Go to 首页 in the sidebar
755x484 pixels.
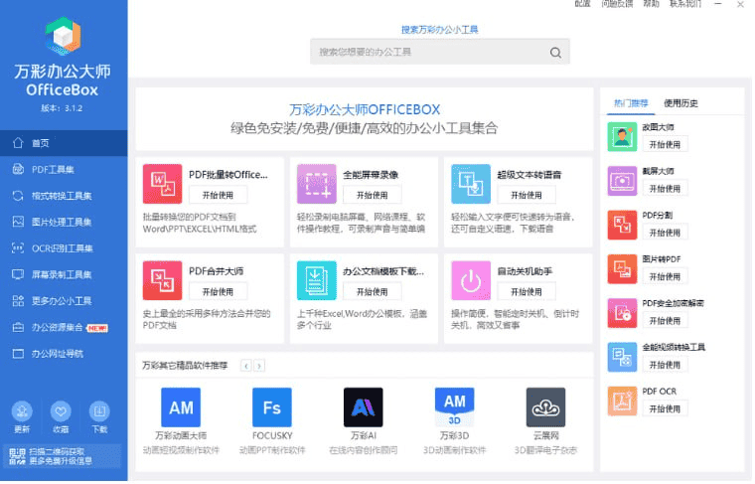[64, 143]
